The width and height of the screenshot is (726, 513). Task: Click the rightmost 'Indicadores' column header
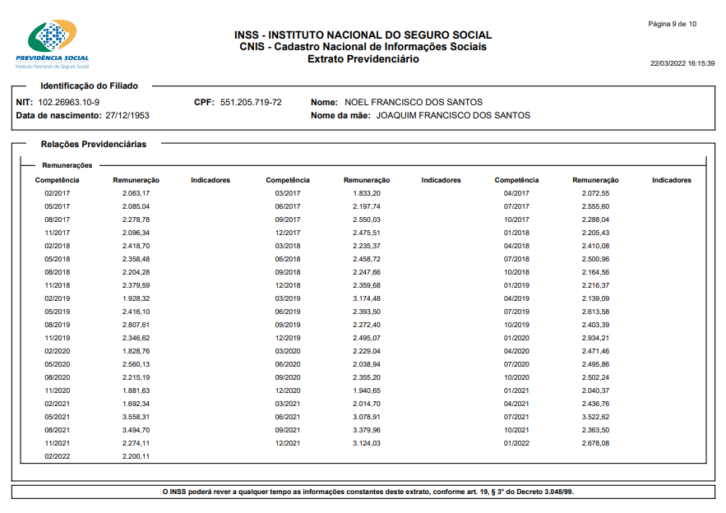coord(671,180)
